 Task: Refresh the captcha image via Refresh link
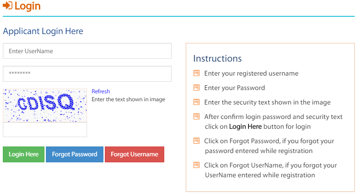[x=101, y=91]
